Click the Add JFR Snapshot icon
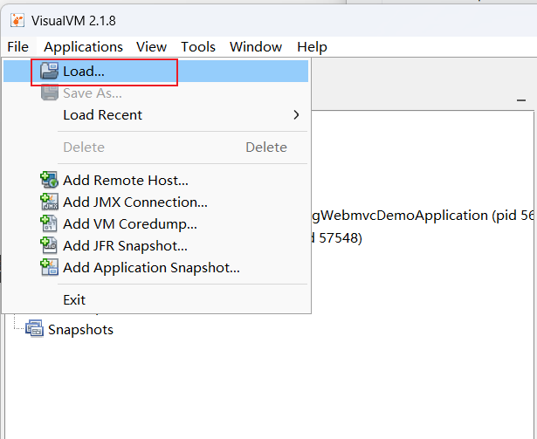Screen dimensions: 537x439 (49, 246)
